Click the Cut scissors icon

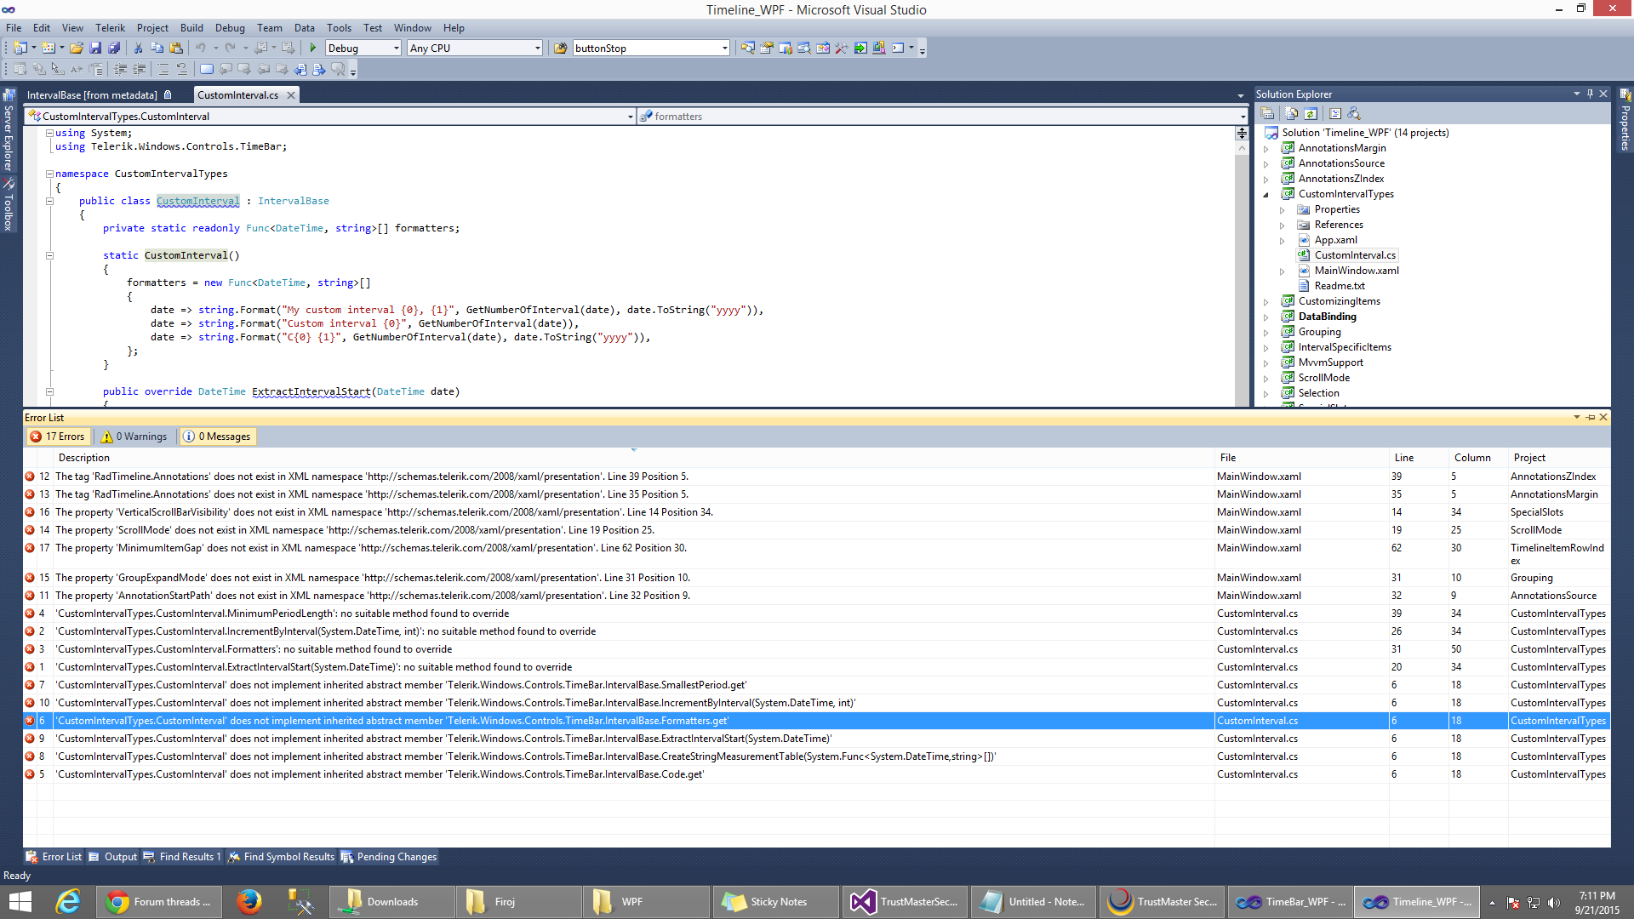(x=138, y=48)
